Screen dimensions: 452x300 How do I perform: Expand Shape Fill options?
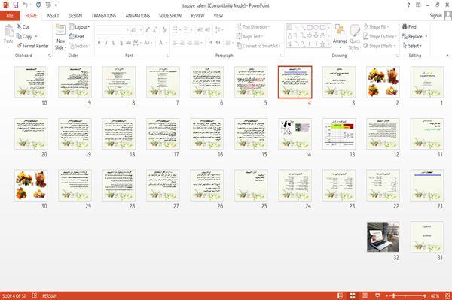376,27
